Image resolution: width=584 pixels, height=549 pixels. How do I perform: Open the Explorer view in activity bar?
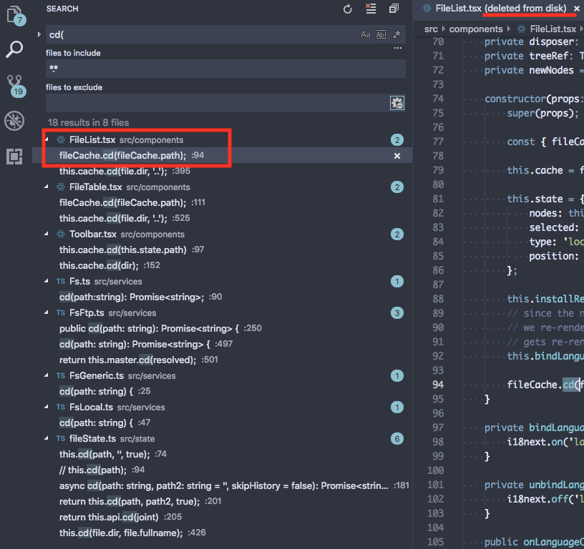tap(15, 16)
